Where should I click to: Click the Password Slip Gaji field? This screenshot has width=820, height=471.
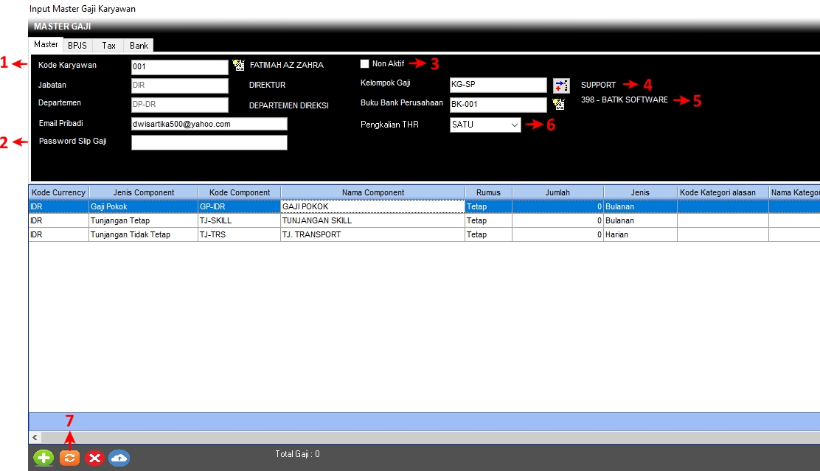pos(209,143)
